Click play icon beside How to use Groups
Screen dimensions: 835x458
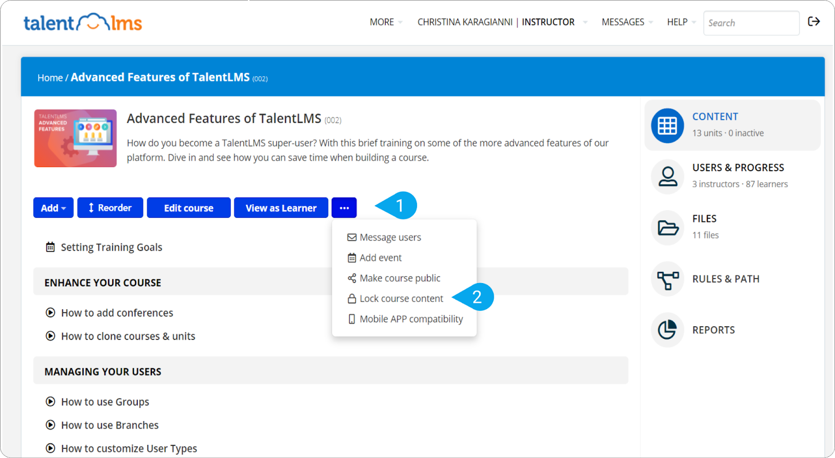[x=50, y=402]
